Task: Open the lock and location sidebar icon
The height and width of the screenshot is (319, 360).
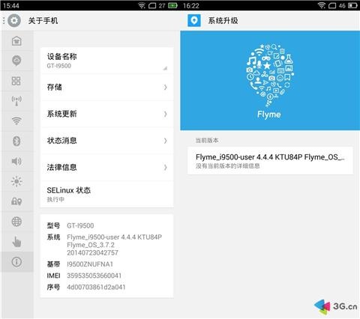Action: [x=16, y=201]
